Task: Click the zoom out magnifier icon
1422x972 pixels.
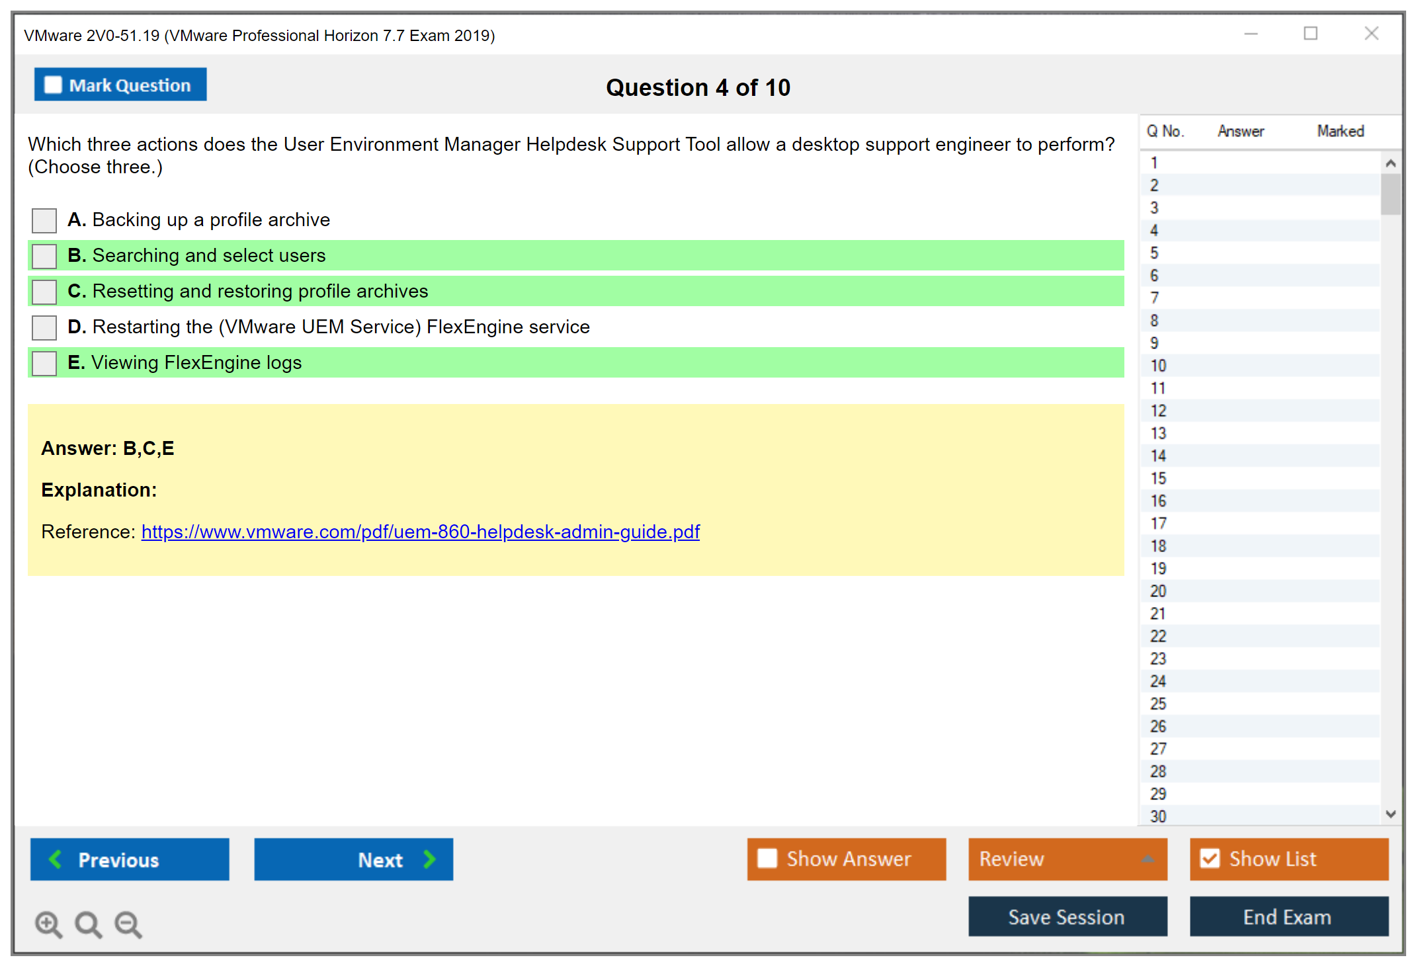Action: 128,924
